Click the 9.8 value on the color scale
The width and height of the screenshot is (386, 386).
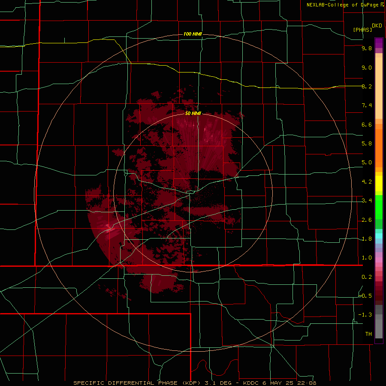click(367, 48)
